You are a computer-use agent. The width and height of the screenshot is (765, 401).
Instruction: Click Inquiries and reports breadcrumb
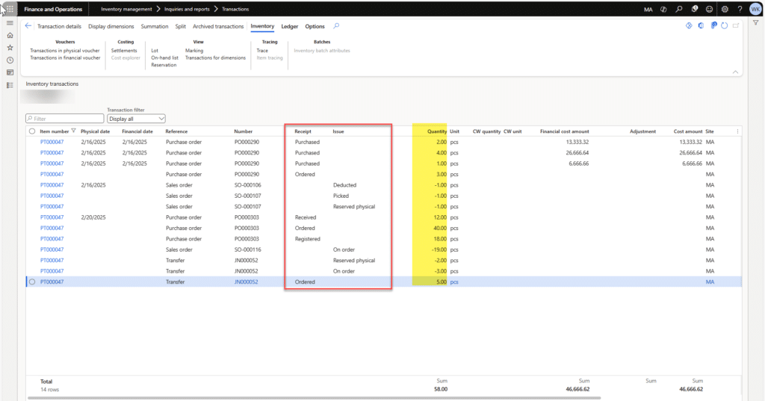[187, 9]
